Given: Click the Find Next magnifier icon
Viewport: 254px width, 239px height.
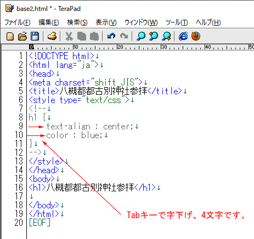Looking at the screenshot, I should point(166,36).
